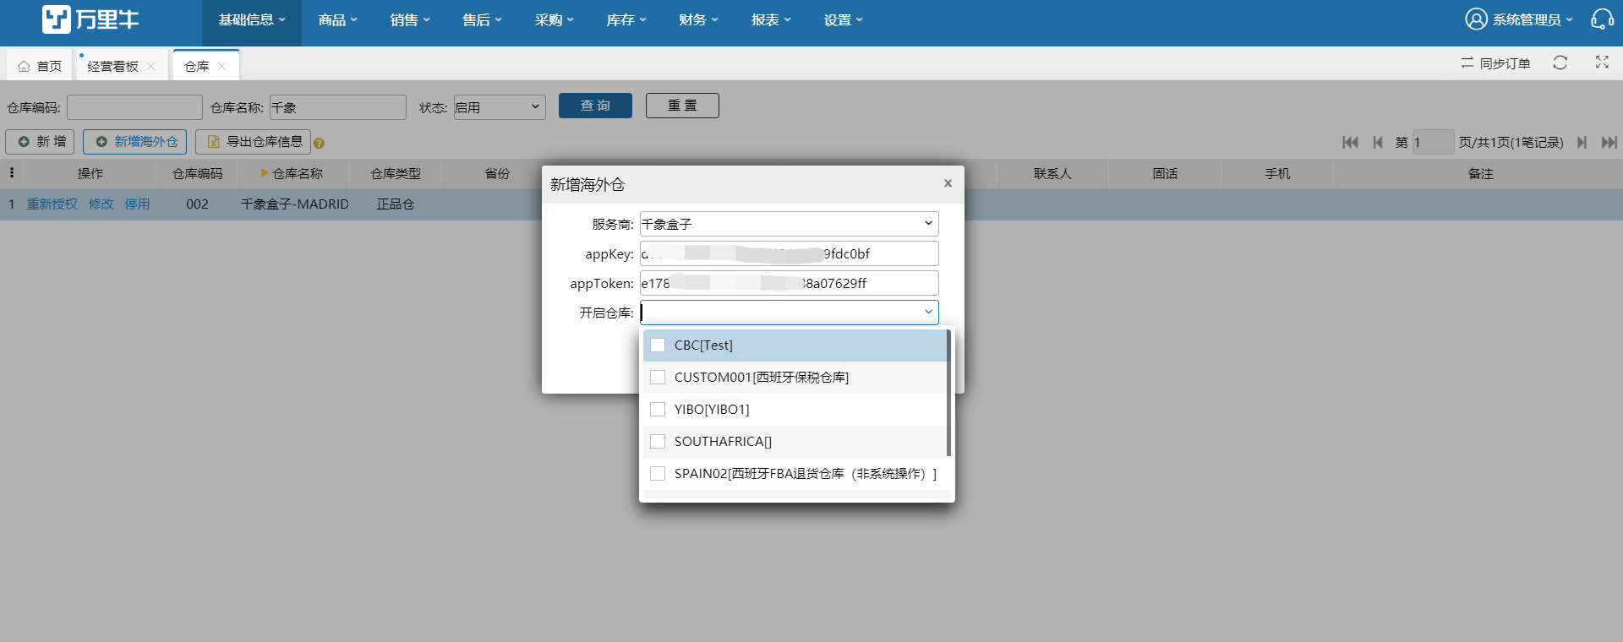The width and height of the screenshot is (1623, 642).
Task: Open the column options menu icon
Action: tap(12, 172)
